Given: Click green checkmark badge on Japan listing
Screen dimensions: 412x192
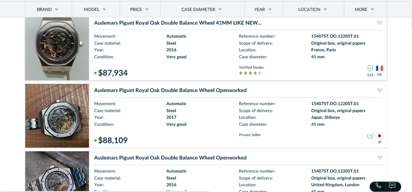Looking at the screenshot, I should pos(370,136).
